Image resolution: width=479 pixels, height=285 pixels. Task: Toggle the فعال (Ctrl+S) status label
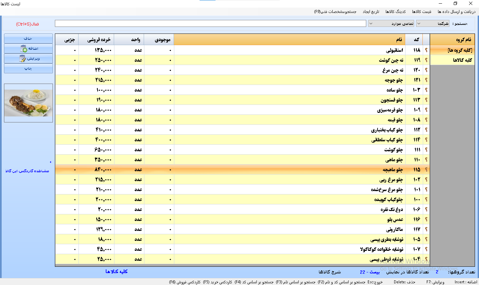(x=27, y=24)
